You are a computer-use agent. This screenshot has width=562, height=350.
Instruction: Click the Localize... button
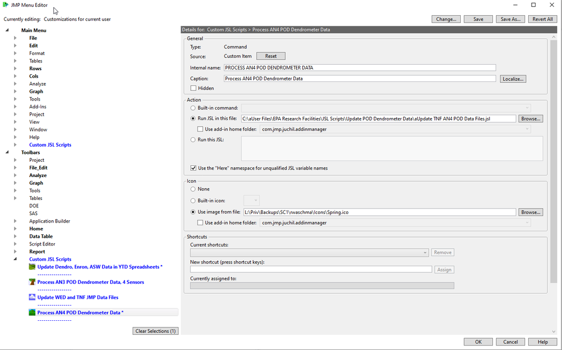point(513,79)
